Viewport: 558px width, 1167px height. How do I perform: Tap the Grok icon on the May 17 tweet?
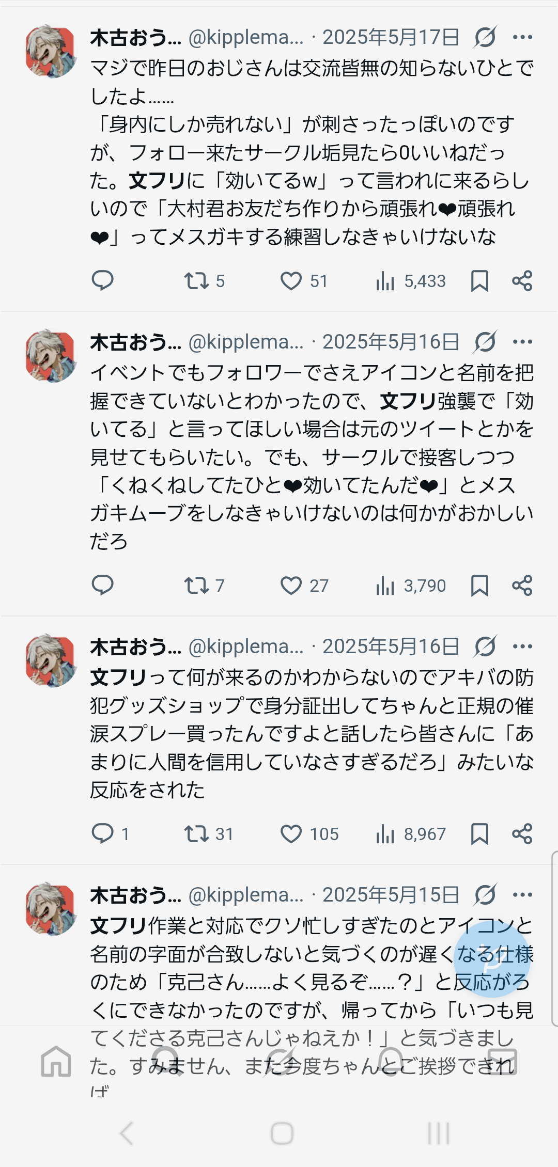point(485,37)
